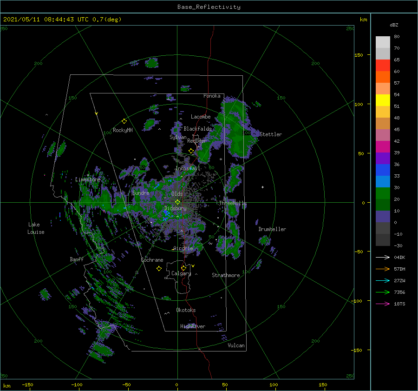Click the RockyMH label
Image resolution: width=418 pixels, height=391 pixels.
click(123, 130)
